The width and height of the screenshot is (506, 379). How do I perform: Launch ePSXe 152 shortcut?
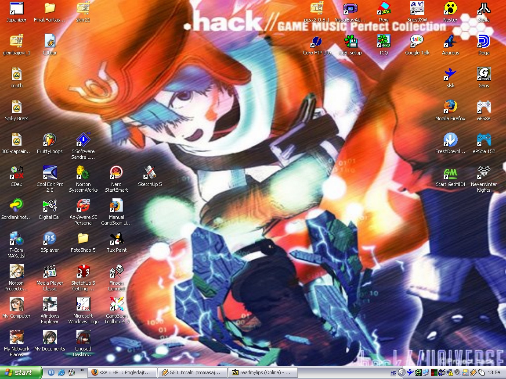point(484,143)
